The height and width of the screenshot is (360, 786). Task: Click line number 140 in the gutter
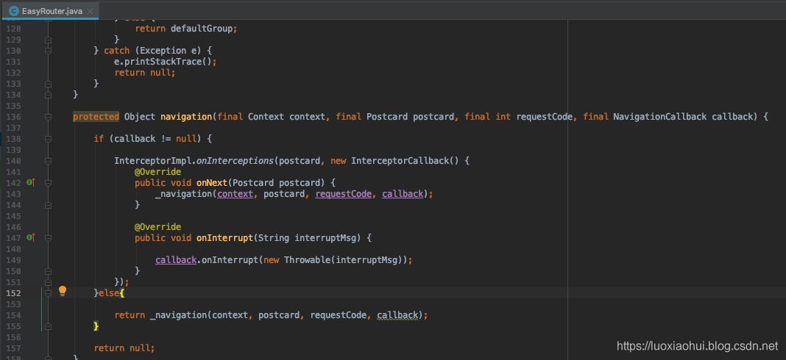[13, 161]
